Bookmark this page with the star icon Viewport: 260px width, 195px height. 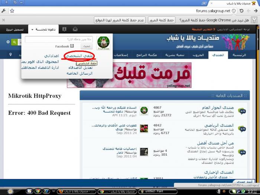[x=12, y=11]
